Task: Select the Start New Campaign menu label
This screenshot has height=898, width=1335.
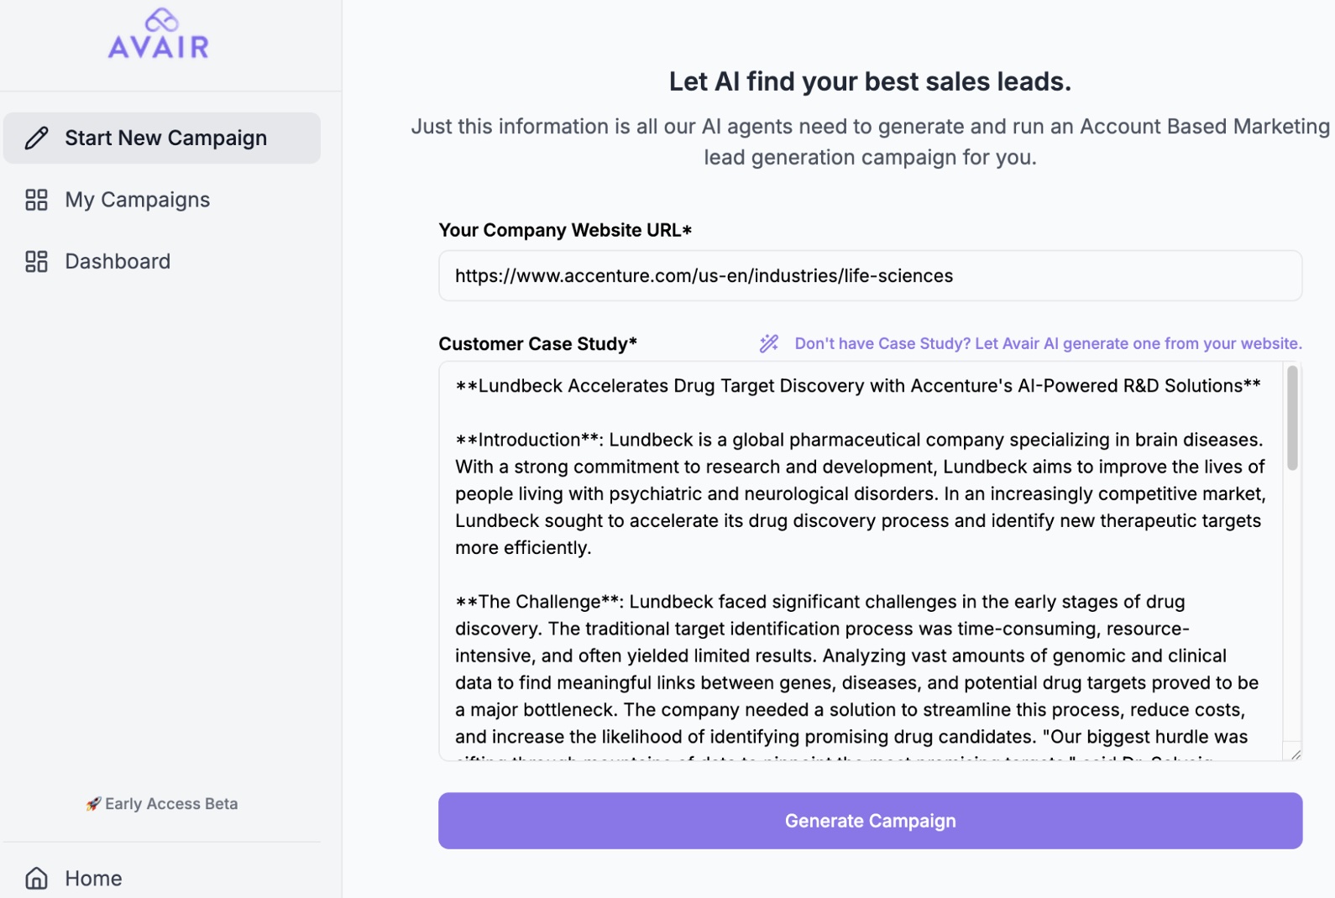Action: [x=165, y=138]
